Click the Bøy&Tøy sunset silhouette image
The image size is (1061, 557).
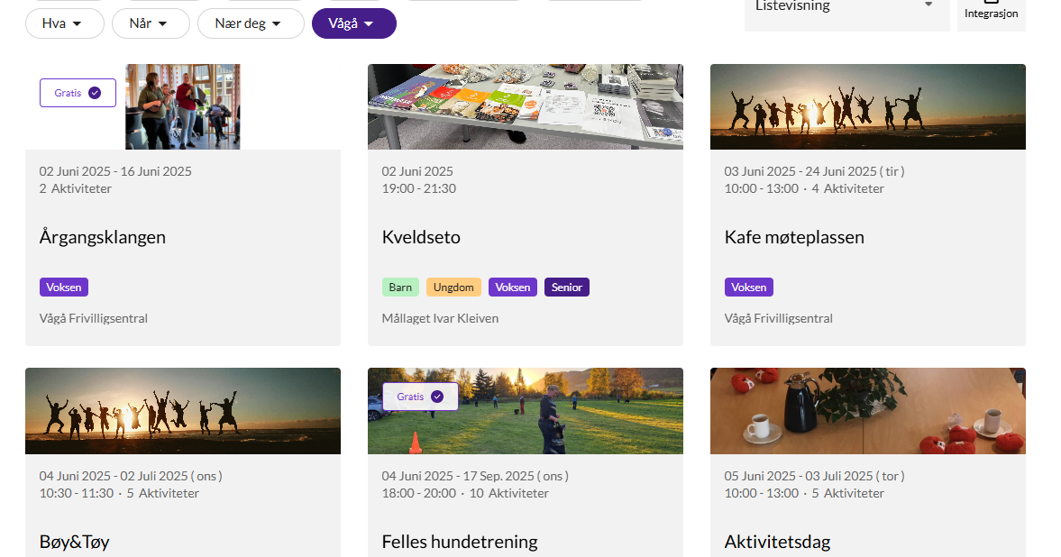[183, 411]
